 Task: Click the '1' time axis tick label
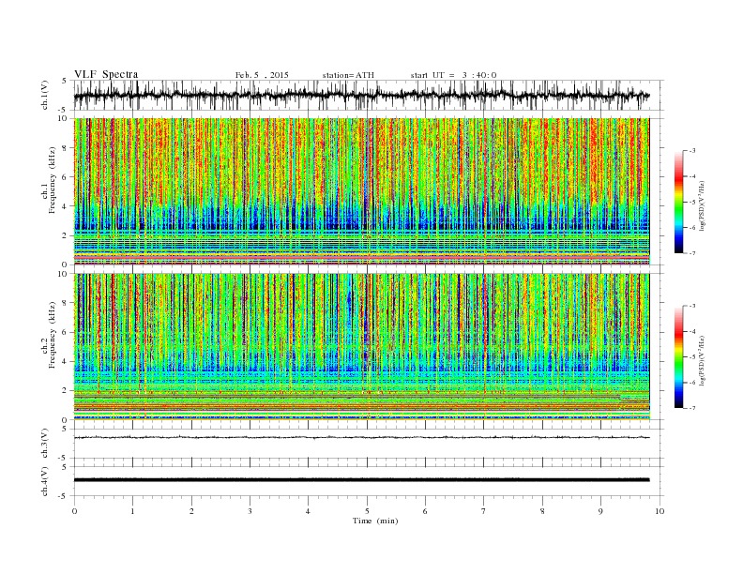click(132, 511)
